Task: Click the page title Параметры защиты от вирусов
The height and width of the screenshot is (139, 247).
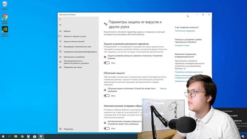Action: pos(135,24)
